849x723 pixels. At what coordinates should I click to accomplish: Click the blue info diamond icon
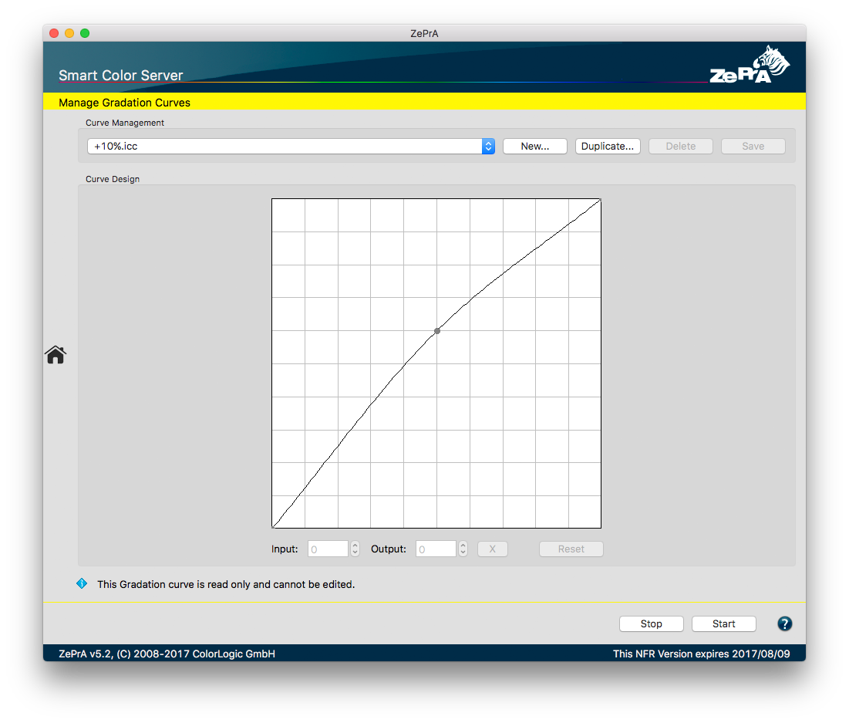pyautogui.click(x=82, y=583)
